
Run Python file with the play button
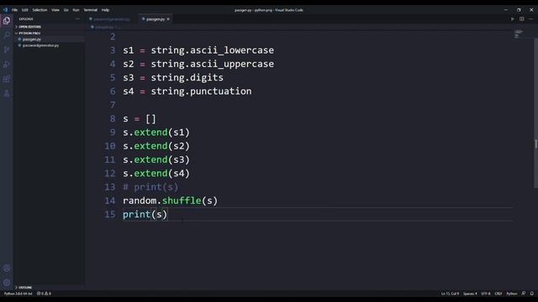coord(512,19)
